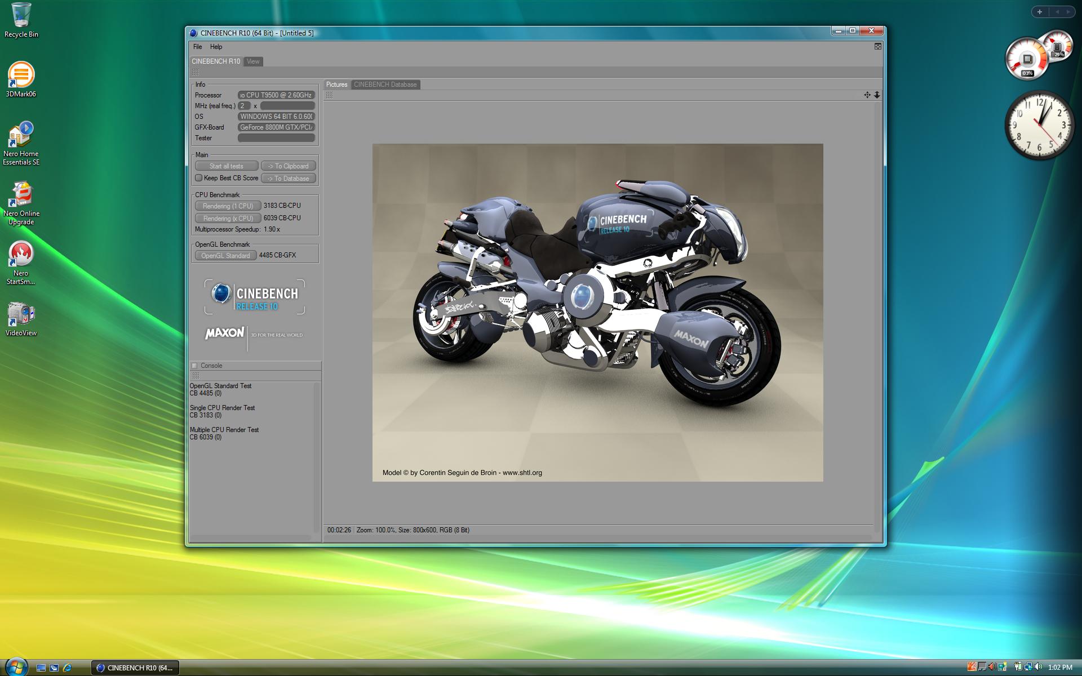This screenshot has height=676, width=1082.
Task: Switch to the View tab
Action: click(253, 61)
